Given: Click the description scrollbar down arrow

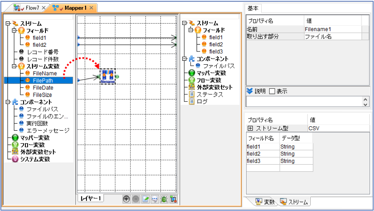Looking at the screenshot, I should (x=365, y=104).
